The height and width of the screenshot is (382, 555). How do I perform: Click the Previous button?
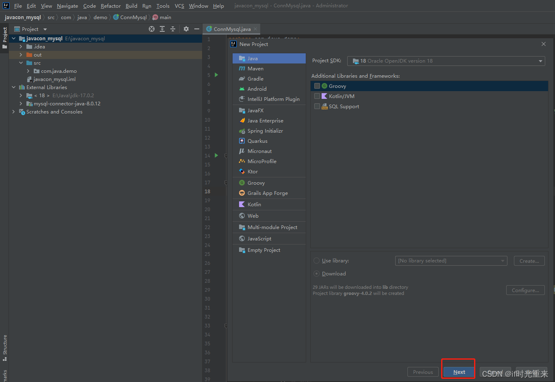pyautogui.click(x=423, y=372)
